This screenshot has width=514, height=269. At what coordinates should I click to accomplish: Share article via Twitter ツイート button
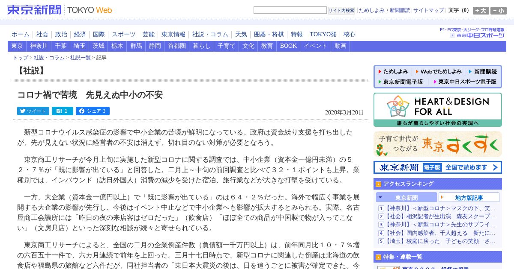(33, 111)
